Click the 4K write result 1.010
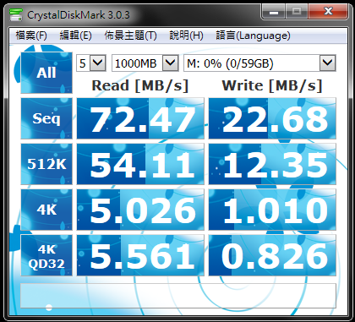 272,210
